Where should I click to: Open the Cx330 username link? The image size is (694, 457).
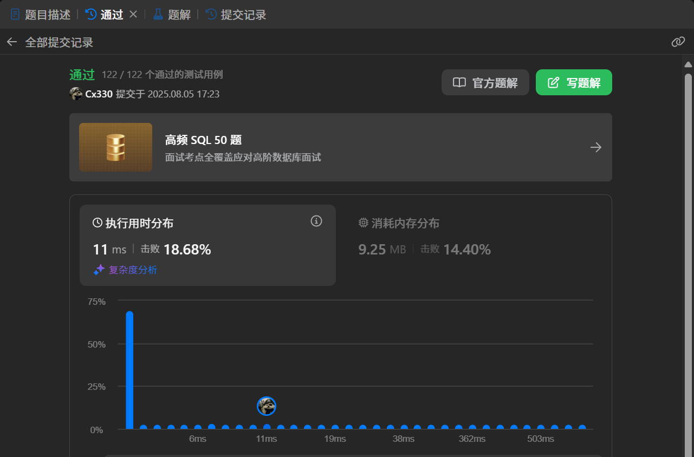coord(99,94)
